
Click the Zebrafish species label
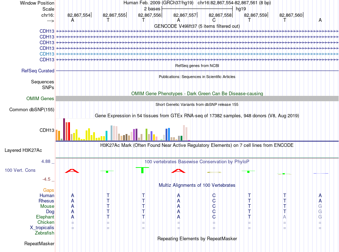click(x=45, y=233)
